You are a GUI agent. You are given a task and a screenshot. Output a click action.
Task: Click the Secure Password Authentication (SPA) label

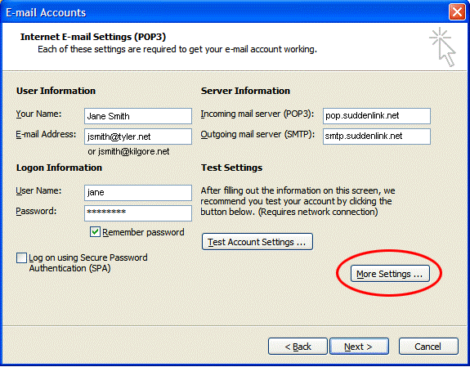[x=87, y=262]
